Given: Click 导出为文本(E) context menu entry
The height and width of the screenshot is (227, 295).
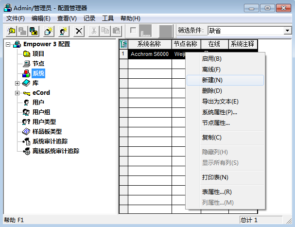Looking at the screenshot, I should coord(220,102).
